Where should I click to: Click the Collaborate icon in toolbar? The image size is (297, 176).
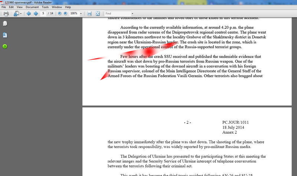[16, 13]
